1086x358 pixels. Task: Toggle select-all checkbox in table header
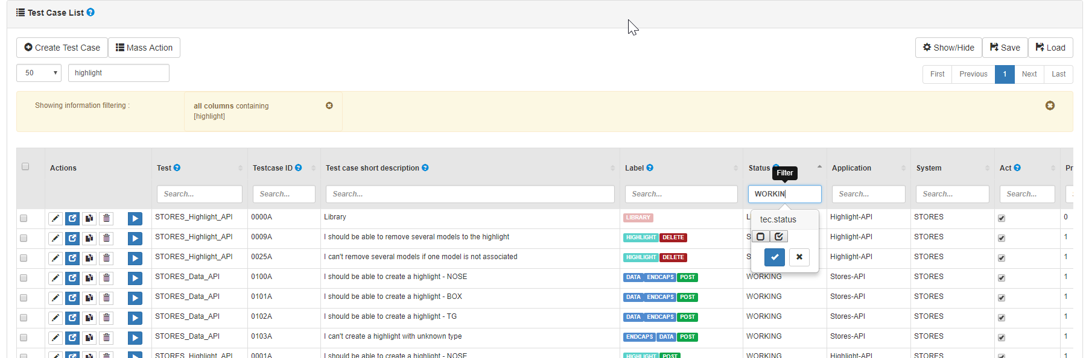25,166
